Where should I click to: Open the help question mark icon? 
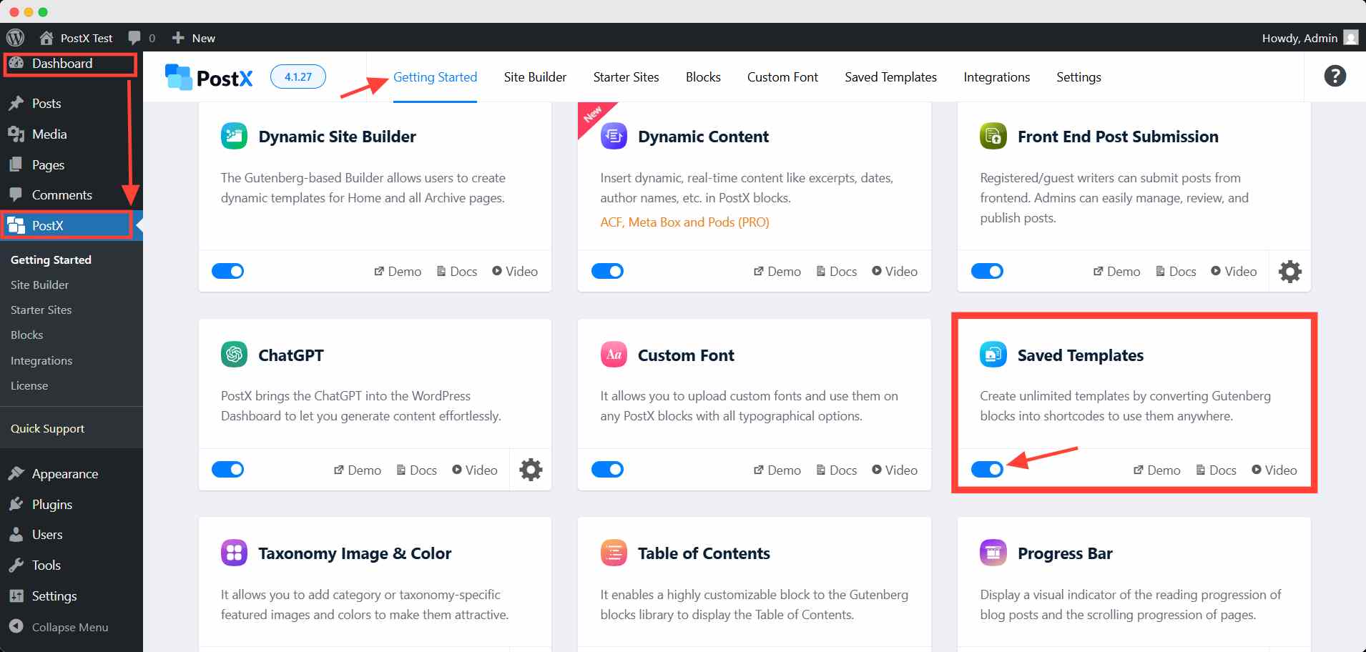(1335, 76)
